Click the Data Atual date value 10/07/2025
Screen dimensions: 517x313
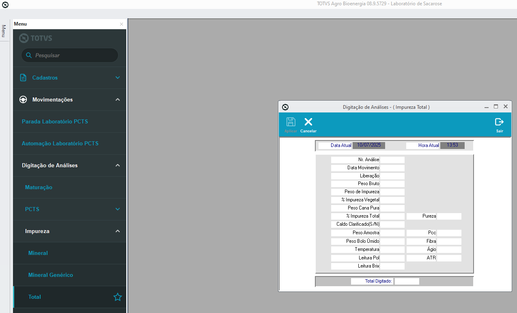tap(369, 145)
